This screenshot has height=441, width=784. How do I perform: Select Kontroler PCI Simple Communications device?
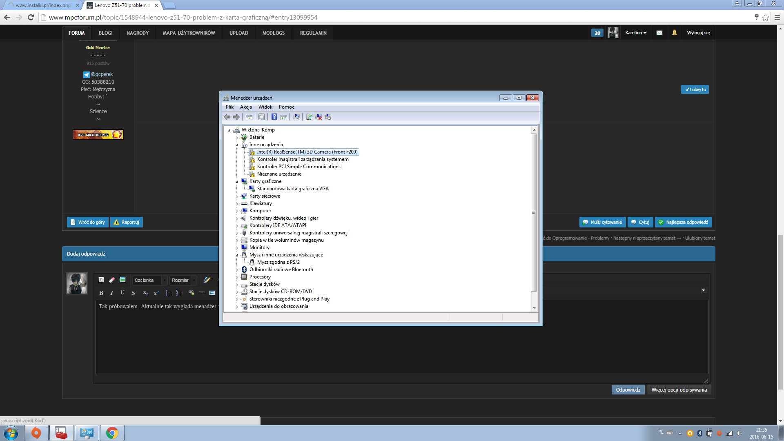click(298, 167)
